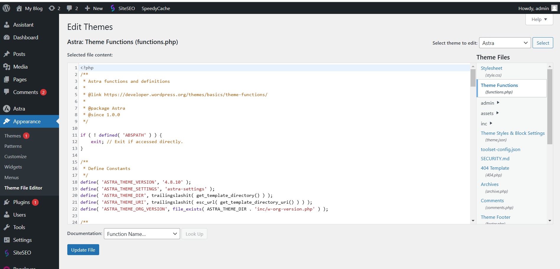Viewport: 560px width, 269px height.
Task: Open the theme selector dropdown showing Astra
Action: click(x=505, y=43)
